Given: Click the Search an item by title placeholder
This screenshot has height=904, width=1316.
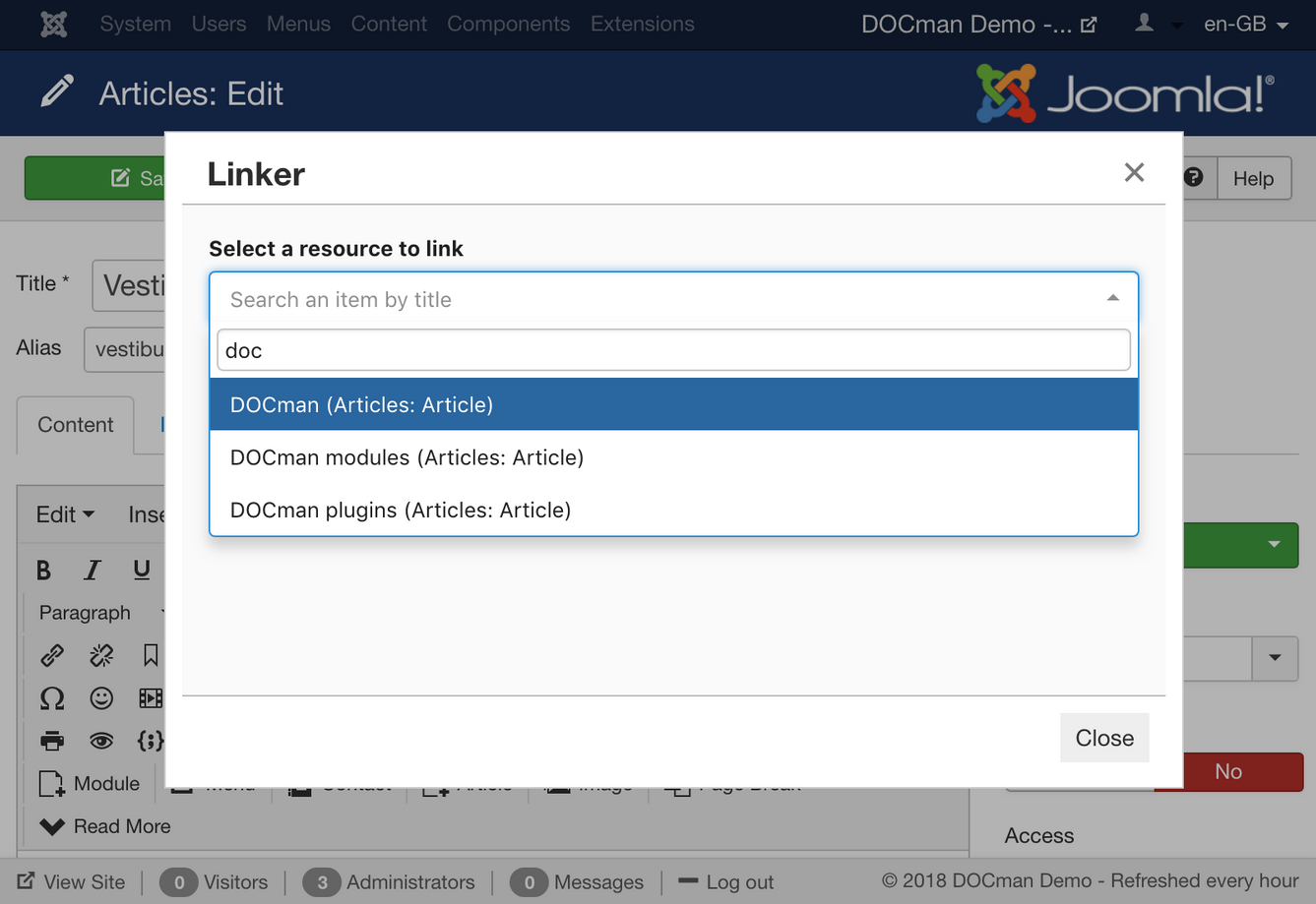Looking at the screenshot, I should pyautogui.click(x=341, y=299).
